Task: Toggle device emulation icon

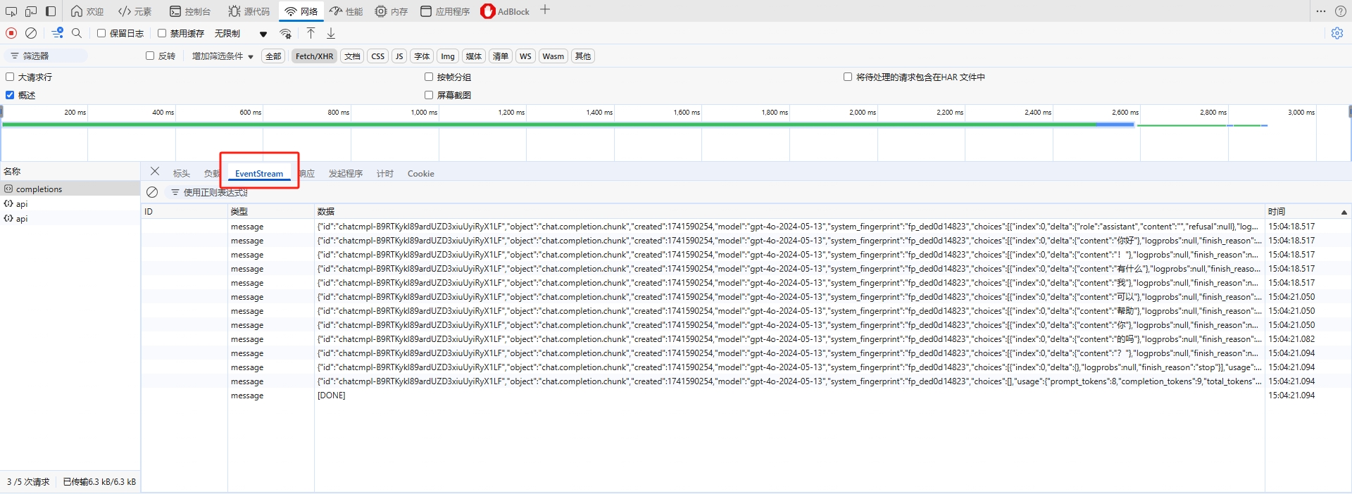Action: 31,11
